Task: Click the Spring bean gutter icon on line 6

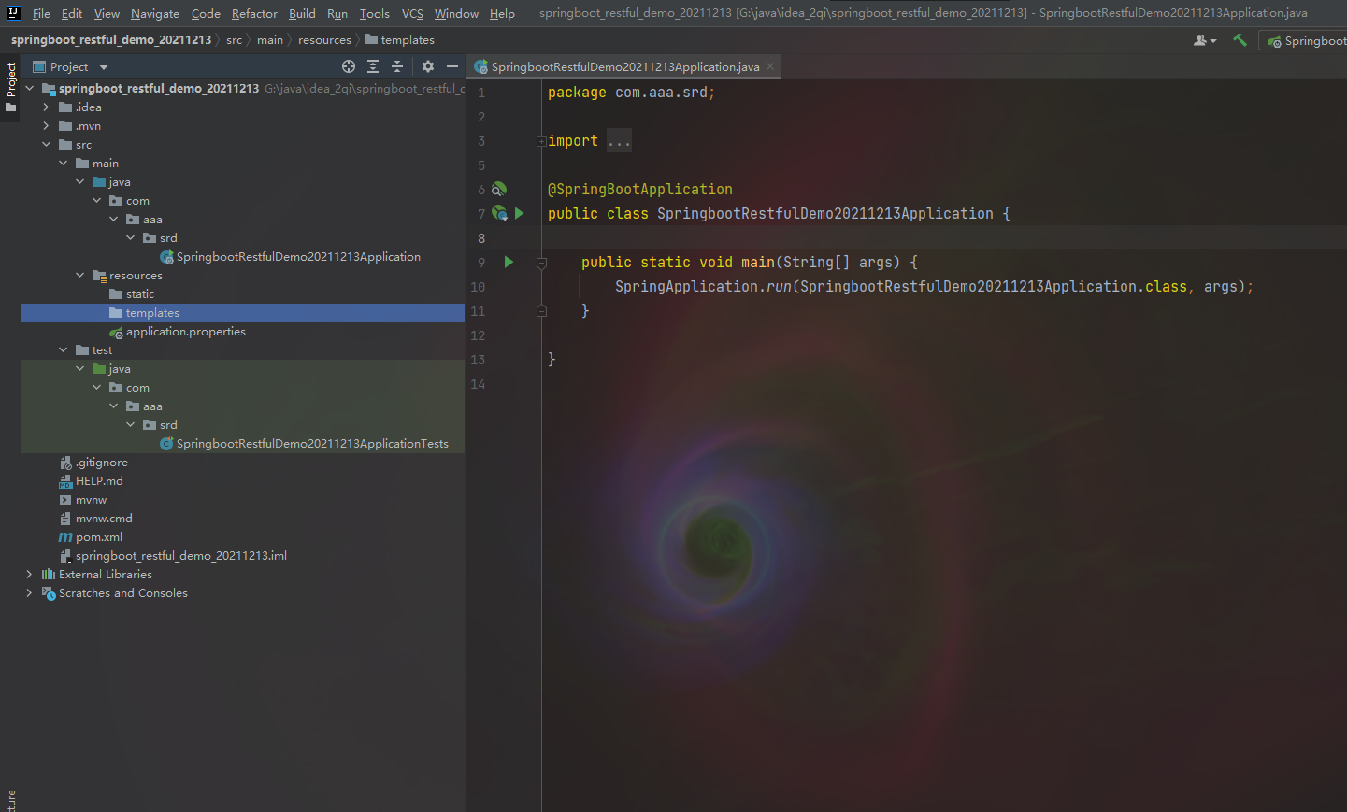Action: pos(499,190)
